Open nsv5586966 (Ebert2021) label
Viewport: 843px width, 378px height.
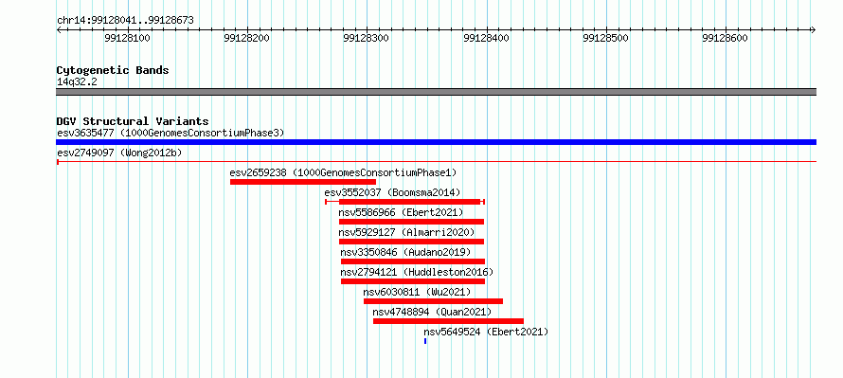(401, 212)
